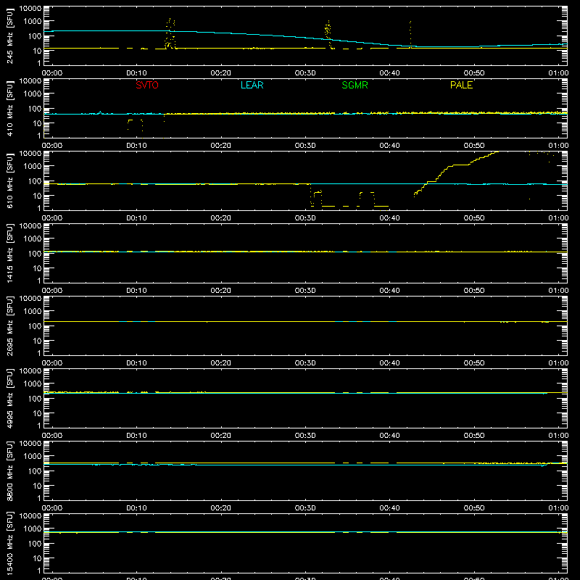Click the 10000 tick of the 245 MHz plot
Image resolution: width=580 pixels, height=580 pixels.
pyautogui.click(x=30, y=8)
